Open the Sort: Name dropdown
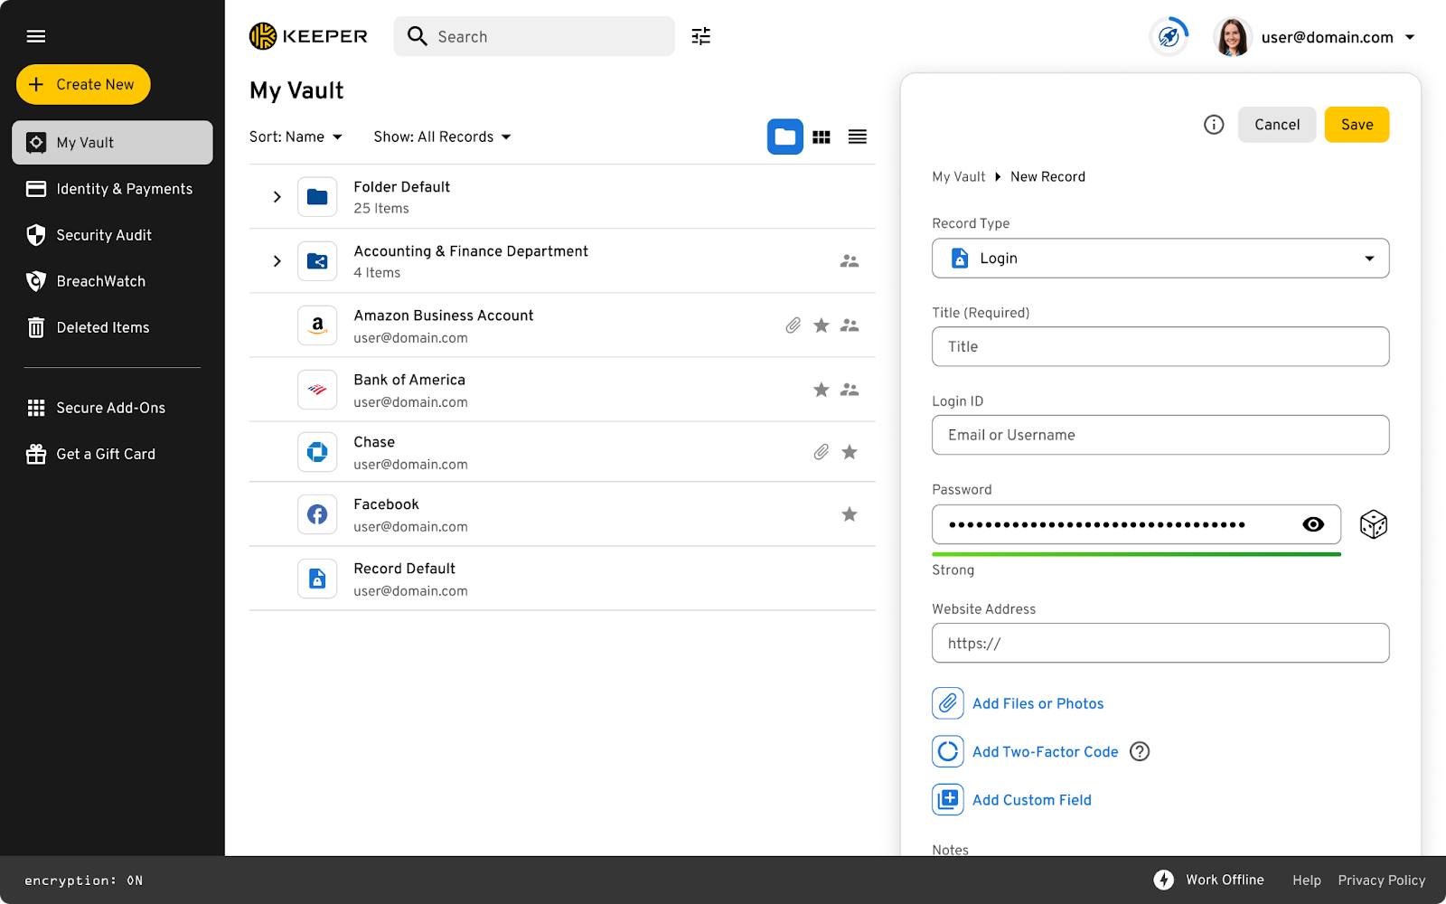 (x=296, y=137)
